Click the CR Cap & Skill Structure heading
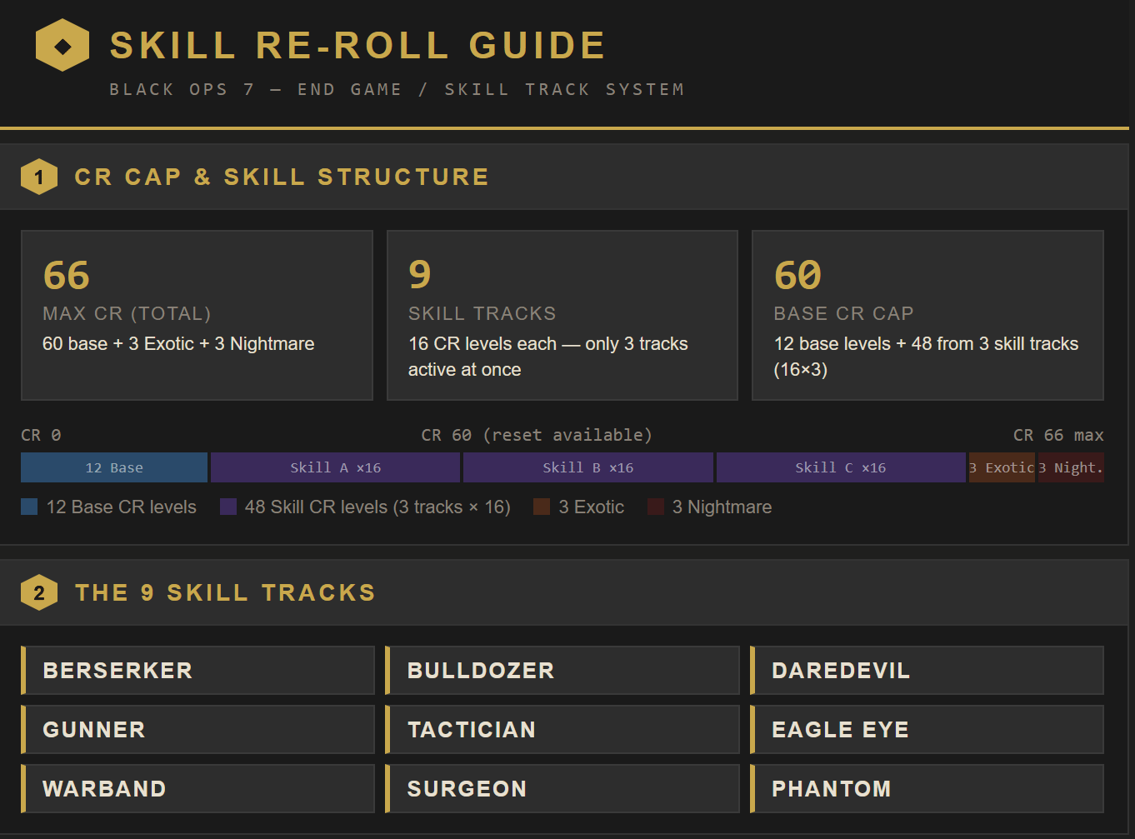Image resolution: width=1135 pixels, height=839 pixels. (x=282, y=177)
